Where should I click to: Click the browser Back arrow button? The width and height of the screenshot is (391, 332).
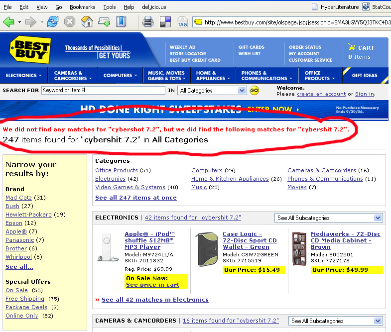click(x=9, y=22)
